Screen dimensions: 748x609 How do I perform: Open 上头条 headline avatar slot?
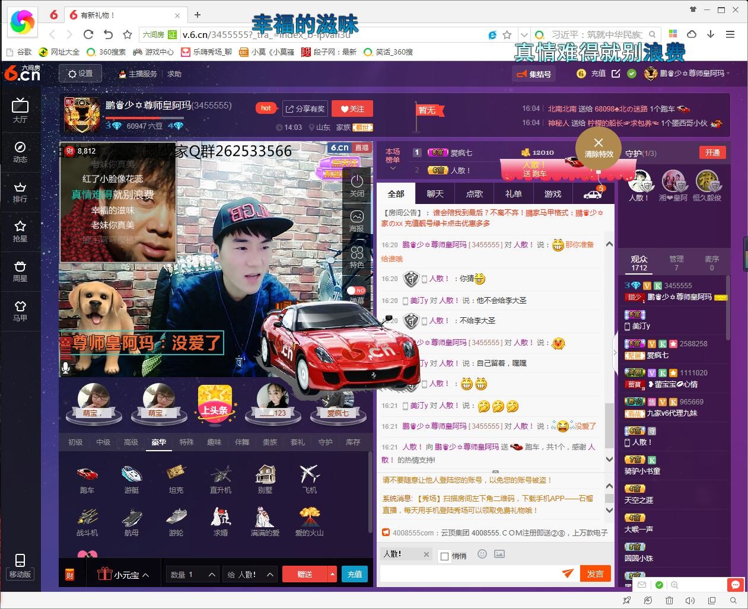(x=215, y=403)
